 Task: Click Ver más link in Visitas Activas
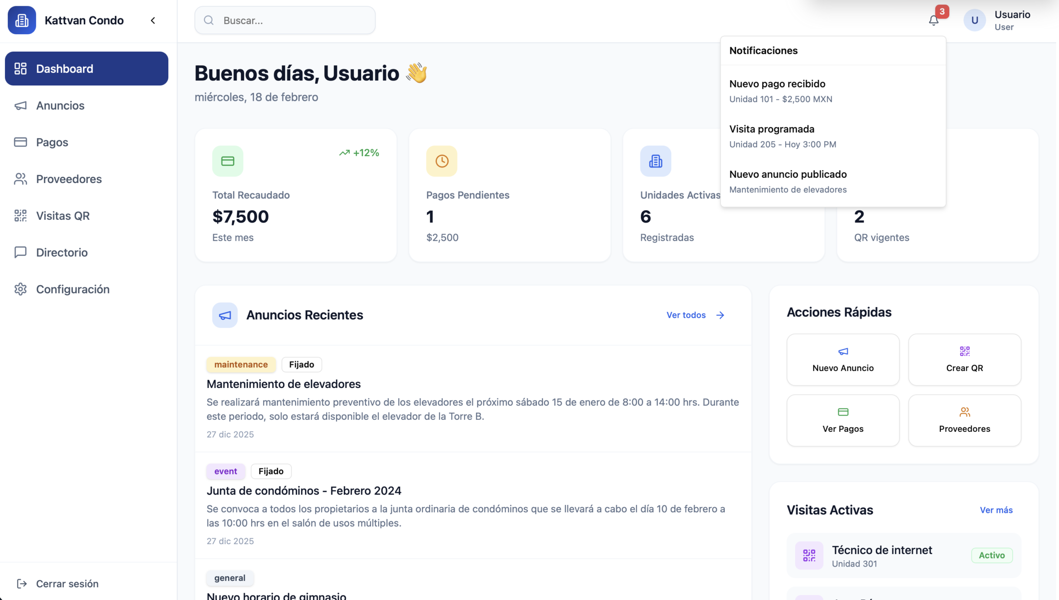click(x=996, y=510)
